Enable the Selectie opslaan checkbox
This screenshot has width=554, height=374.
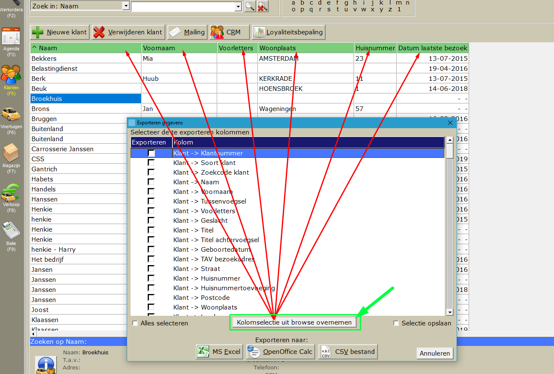point(396,323)
